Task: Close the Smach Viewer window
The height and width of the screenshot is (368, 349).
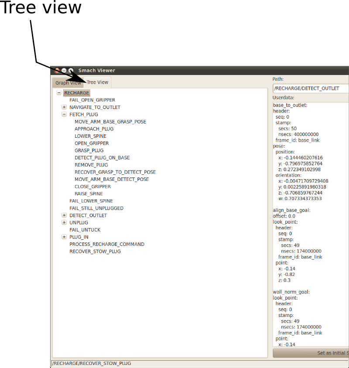Action: [57, 70]
